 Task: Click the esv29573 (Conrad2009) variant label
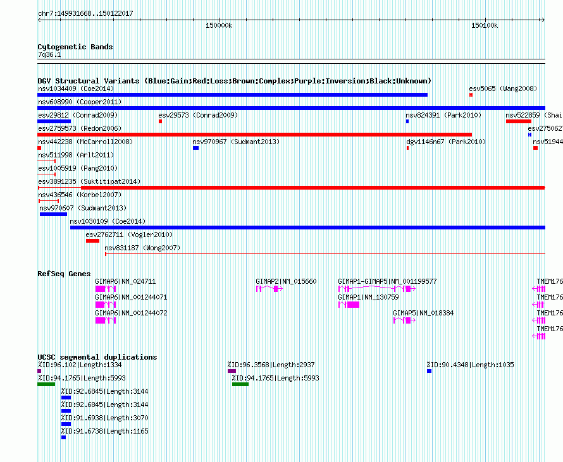coord(198,116)
